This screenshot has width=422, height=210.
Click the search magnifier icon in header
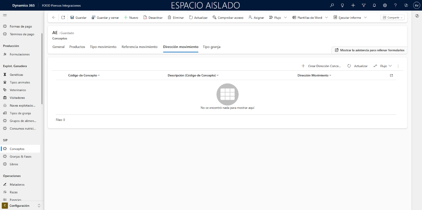click(x=332, y=6)
